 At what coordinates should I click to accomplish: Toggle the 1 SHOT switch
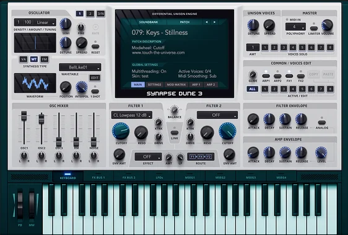tap(95, 92)
